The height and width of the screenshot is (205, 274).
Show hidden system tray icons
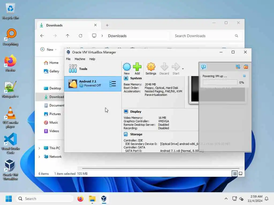click(226, 199)
